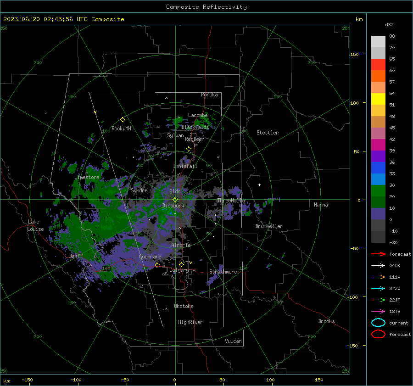Click the Brooks label

[326, 321]
